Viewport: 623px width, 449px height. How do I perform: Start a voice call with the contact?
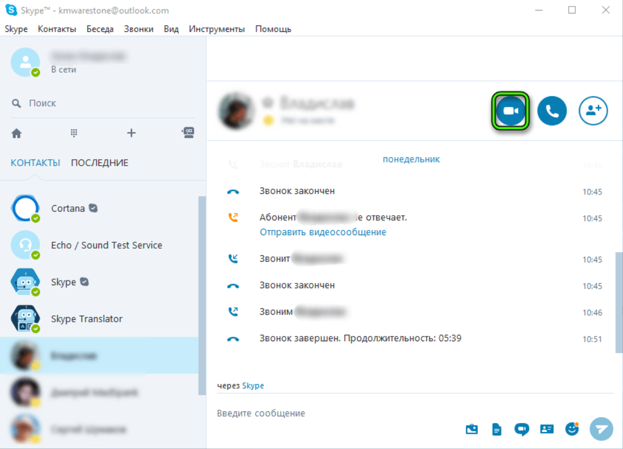(552, 111)
